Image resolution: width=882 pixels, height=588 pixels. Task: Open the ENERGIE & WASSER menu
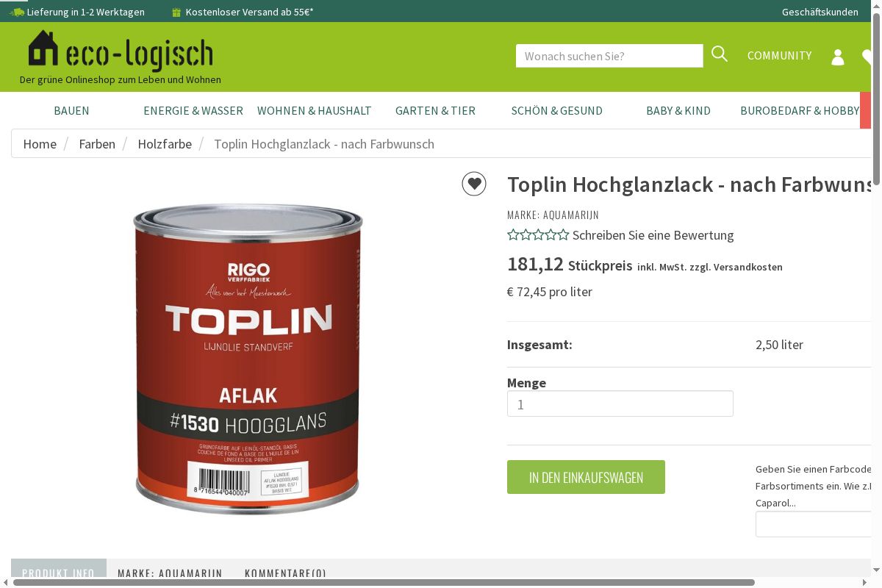pyautogui.click(x=193, y=111)
